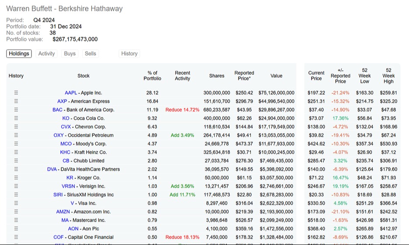The width and height of the screenshot is (409, 245).
Task: Click the '% of Portfolio' column header
Action: pos(153,76)
